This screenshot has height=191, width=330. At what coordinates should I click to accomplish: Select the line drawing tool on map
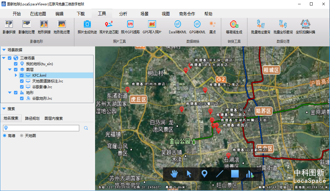pyautogui.click(x=219, y=174)
